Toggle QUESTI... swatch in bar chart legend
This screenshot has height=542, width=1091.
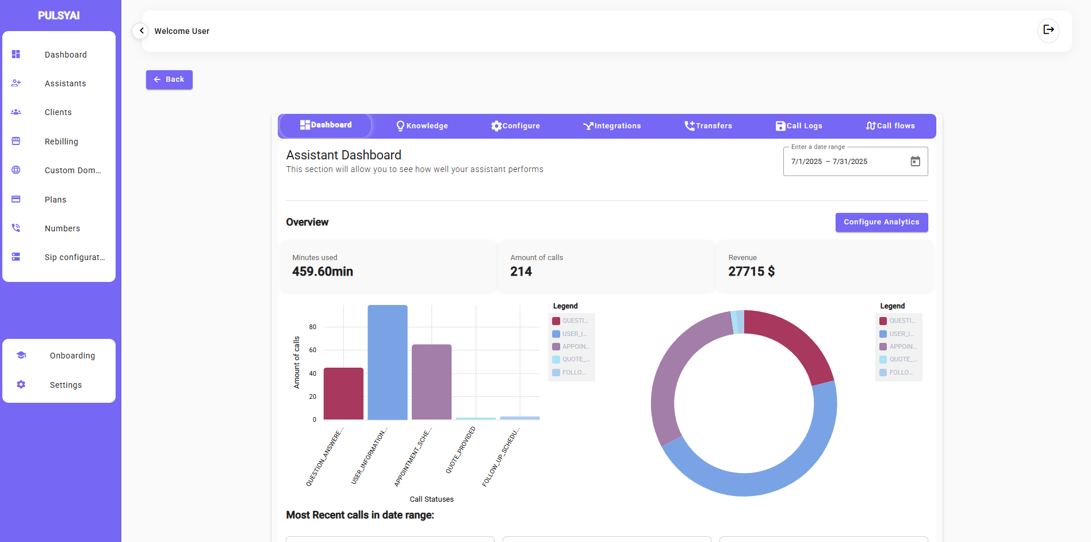click(556, 321)
